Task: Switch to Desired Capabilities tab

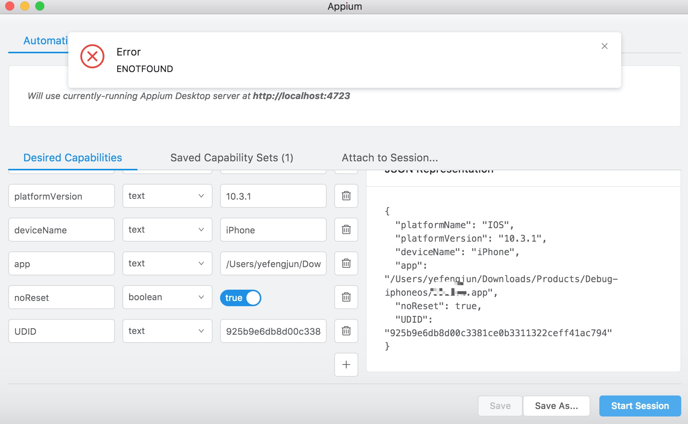Action: 72,158
